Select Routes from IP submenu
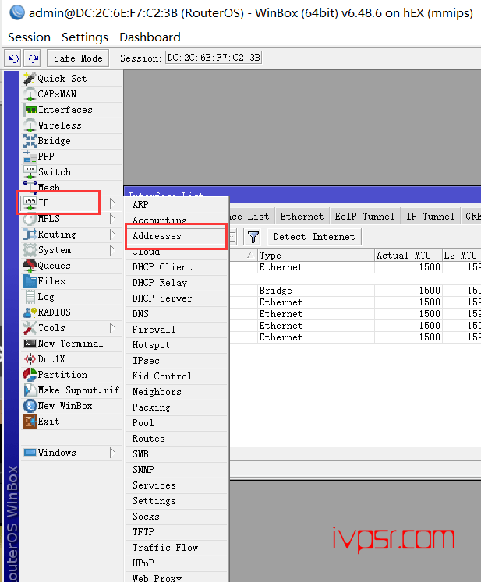The width and height of the screenshot is (481, 582). click(x=176, y=439)
